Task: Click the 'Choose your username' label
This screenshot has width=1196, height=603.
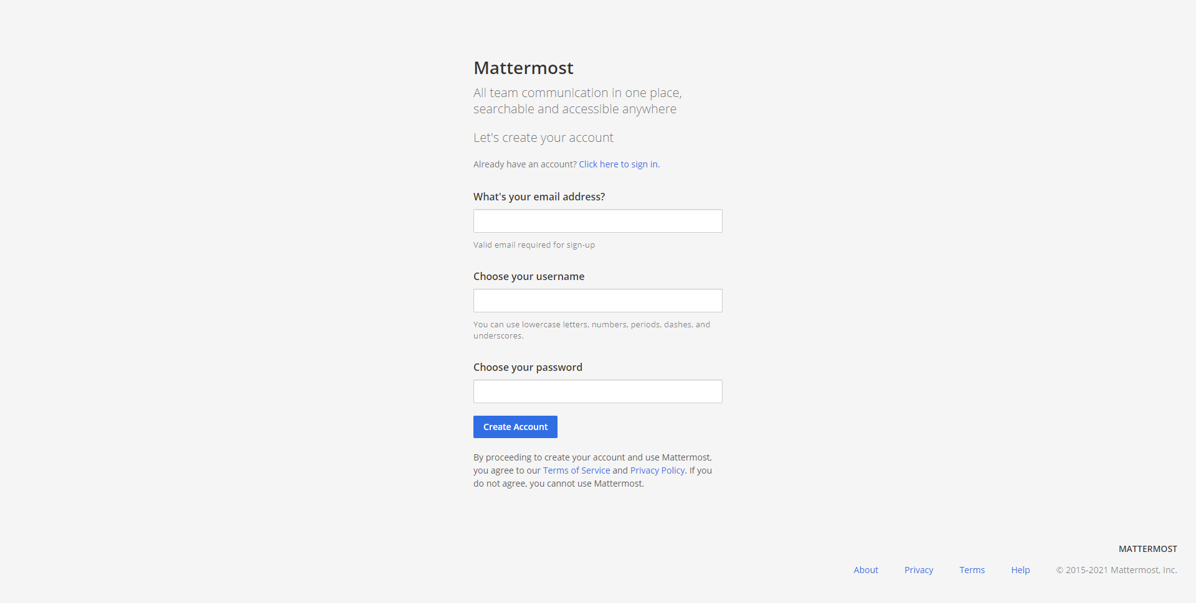Action: pos(528,276)
